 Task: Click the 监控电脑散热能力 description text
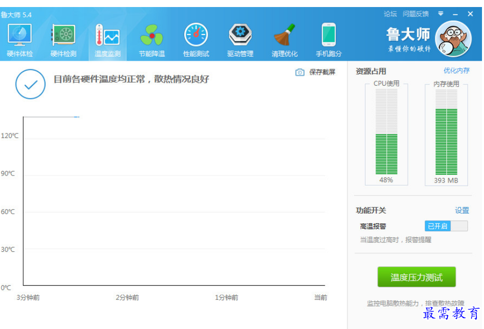point(416,303)
